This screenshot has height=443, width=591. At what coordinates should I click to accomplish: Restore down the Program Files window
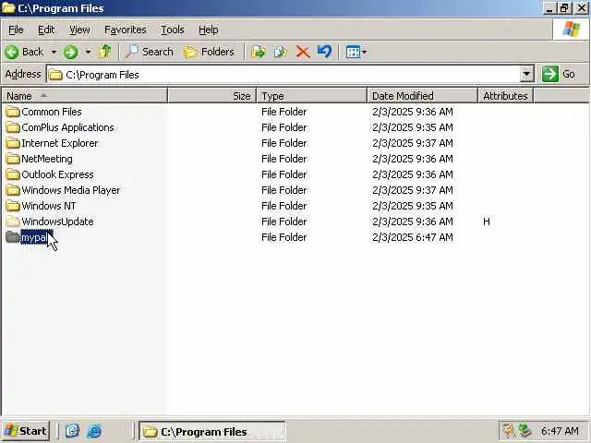(564, 8)
